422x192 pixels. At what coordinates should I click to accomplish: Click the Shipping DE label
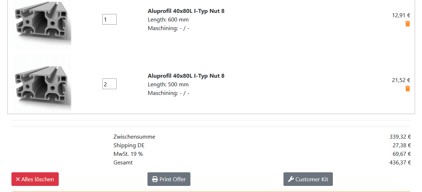pos(129,145)
